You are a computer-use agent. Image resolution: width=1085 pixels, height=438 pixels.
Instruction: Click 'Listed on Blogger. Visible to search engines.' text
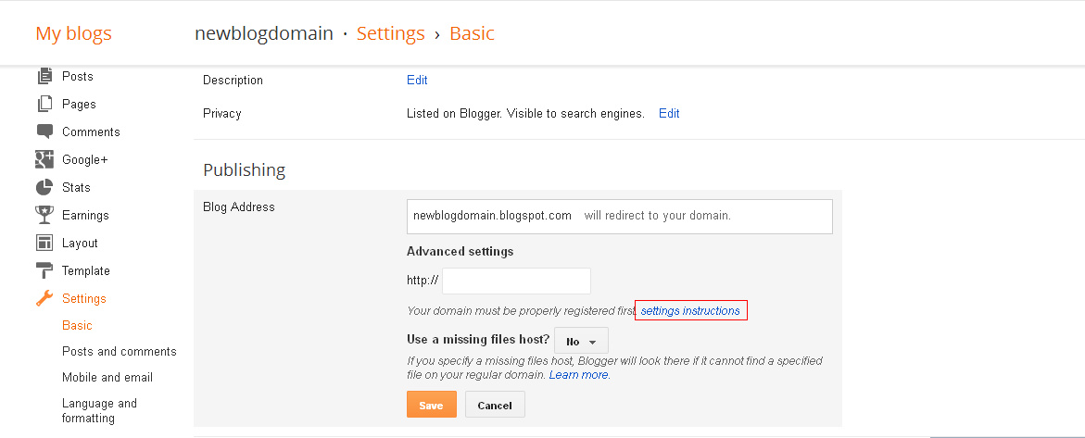point(526,114)
